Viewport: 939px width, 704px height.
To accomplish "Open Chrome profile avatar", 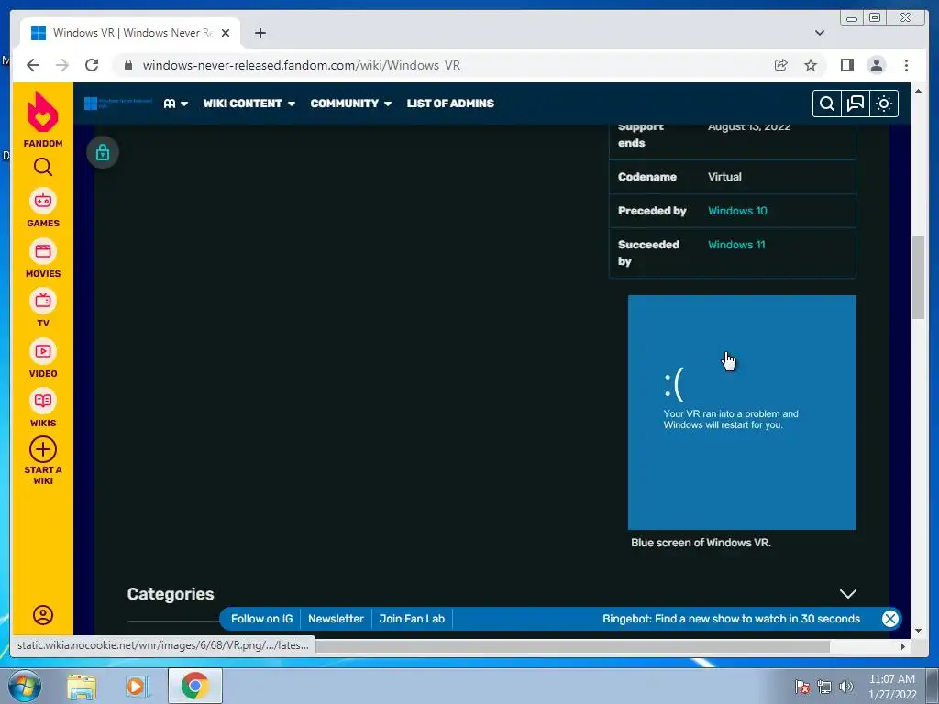I will tap(876, 65).
